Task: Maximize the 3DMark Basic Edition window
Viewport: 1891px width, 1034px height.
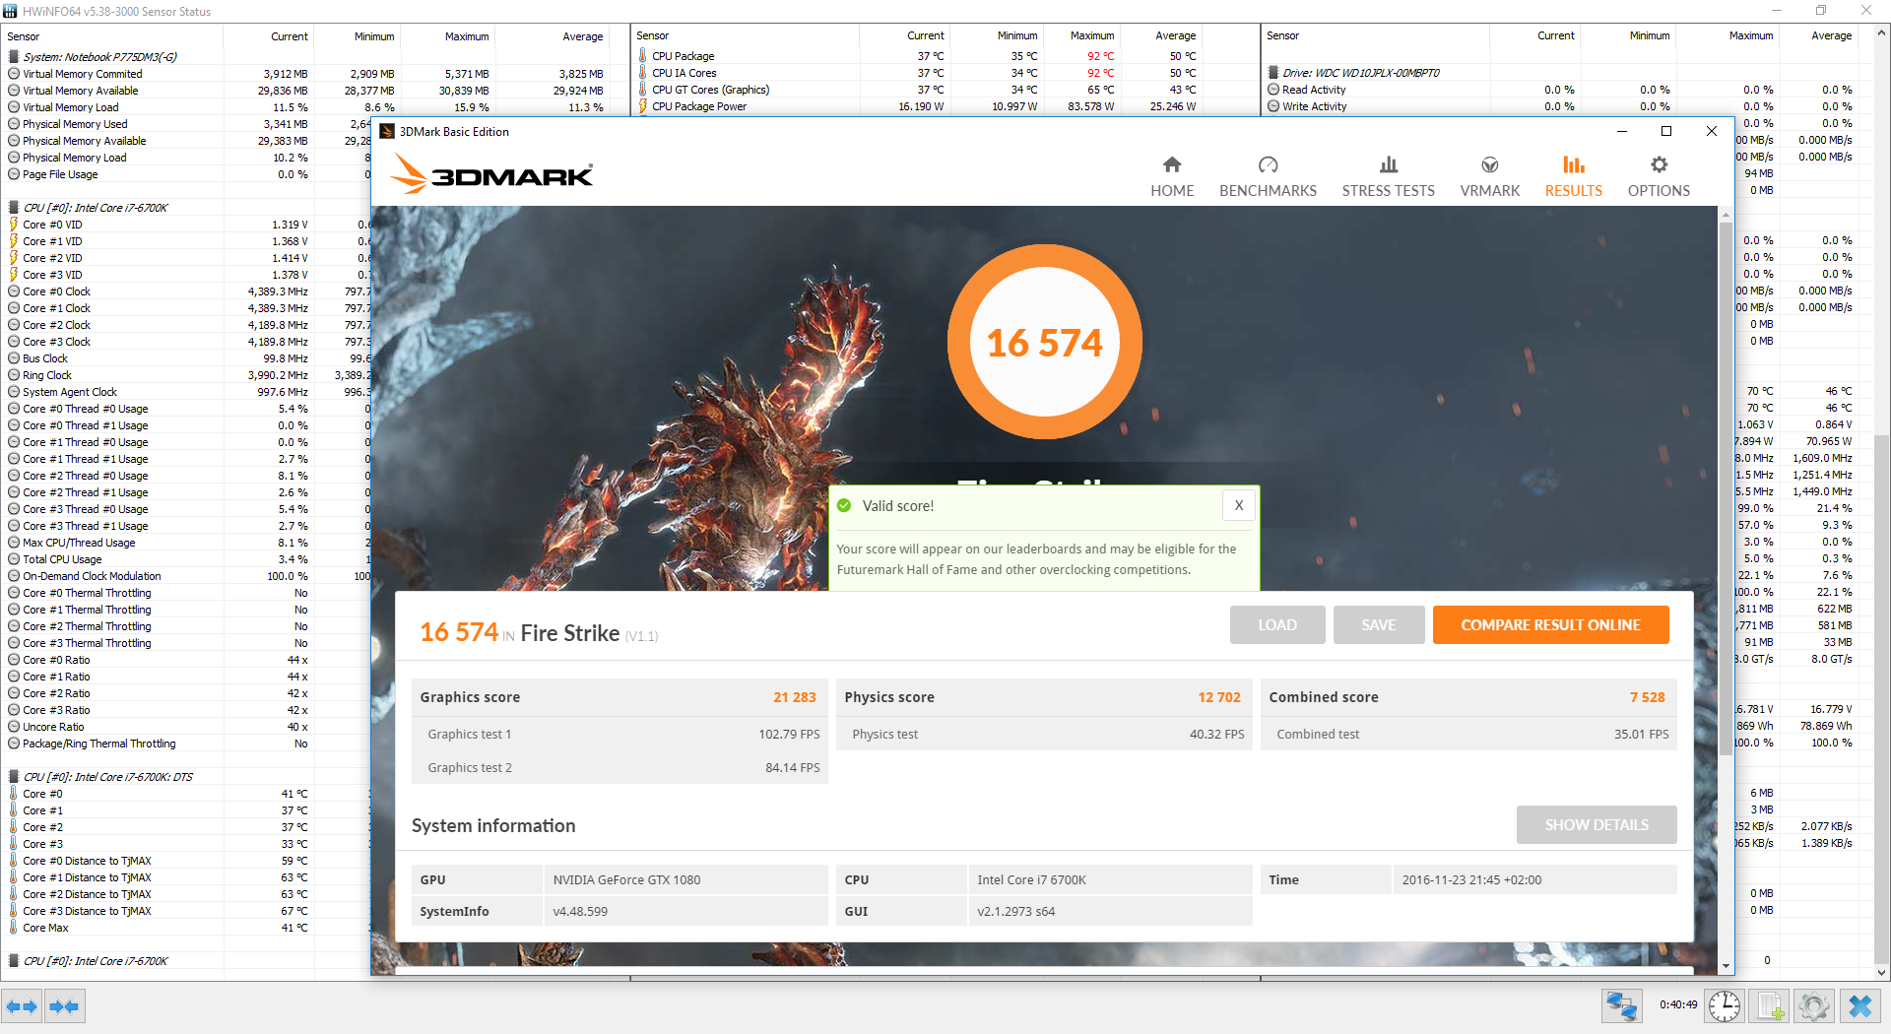Action: point(1666,131)
